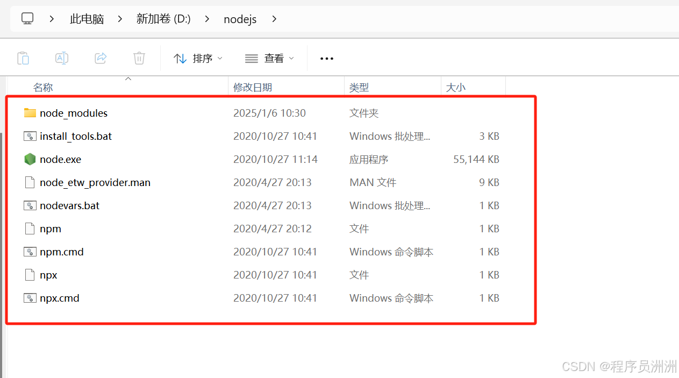Screen dimensions: 679x378
Task: Go to 此电脑 in the address bar
Action: click(x=87, y=19)
